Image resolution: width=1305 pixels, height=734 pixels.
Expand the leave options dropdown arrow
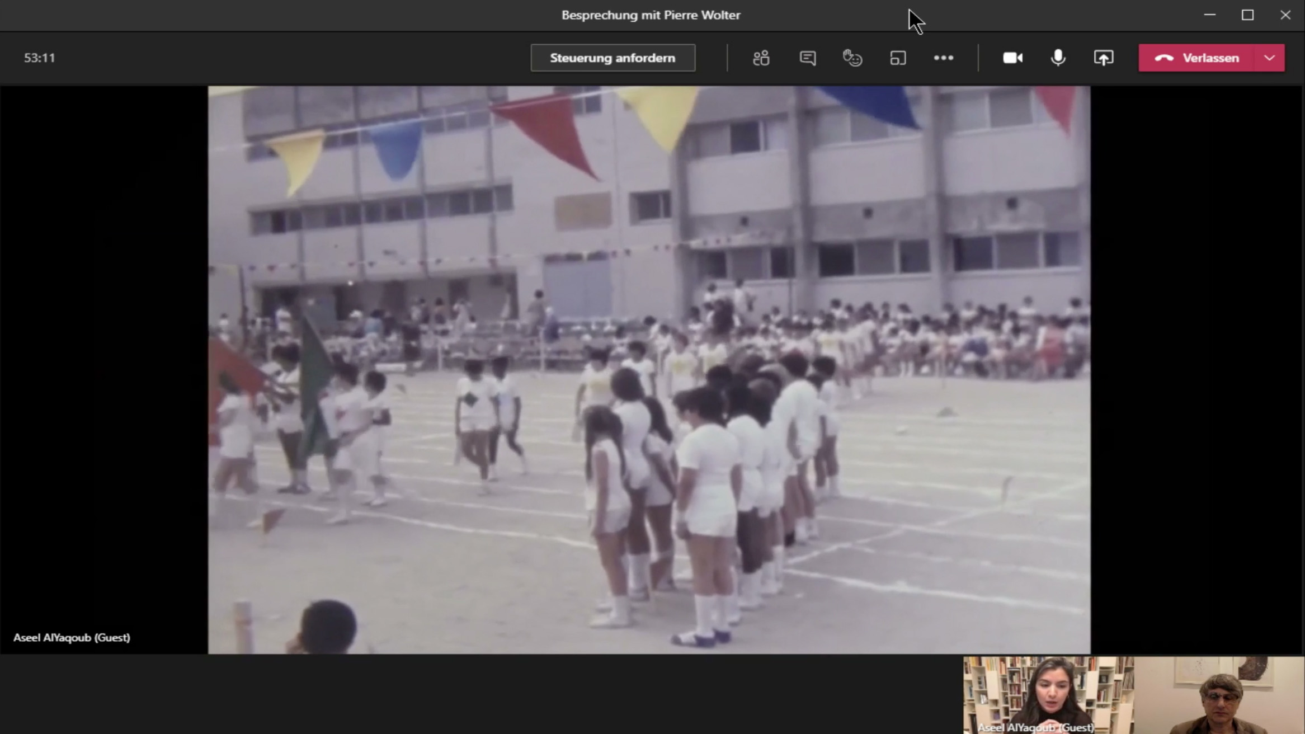[x=1270, y=58]
